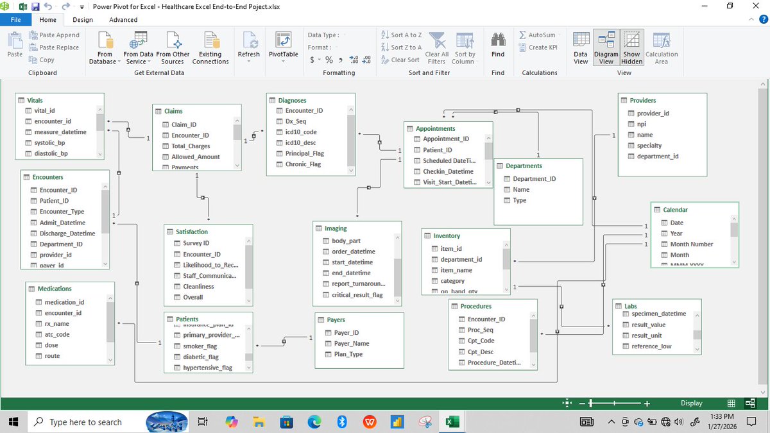The height and width of the screenshot is (433, 770).
Task: Open the PivotTable dropdown arrow
Action: 283,62
